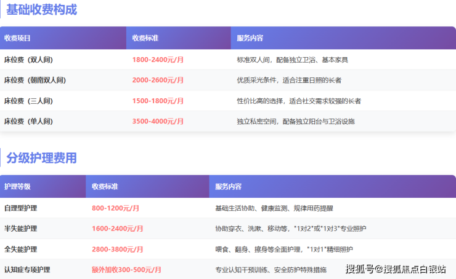
Task: Click the 搜狐号@搜狐焦点白银站 watermark
Action: point(396,269)
